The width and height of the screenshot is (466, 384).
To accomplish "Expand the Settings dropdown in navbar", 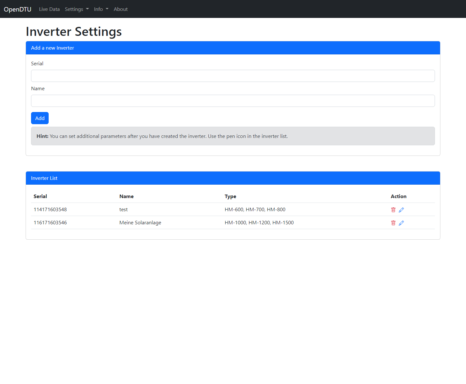I will click(x=76, y=9).
